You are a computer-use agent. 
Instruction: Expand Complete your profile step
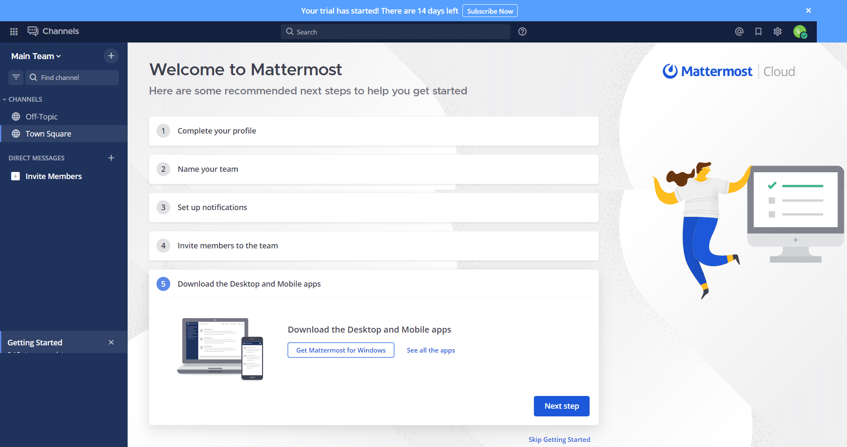pyautogui.click(x=374, y=131)
